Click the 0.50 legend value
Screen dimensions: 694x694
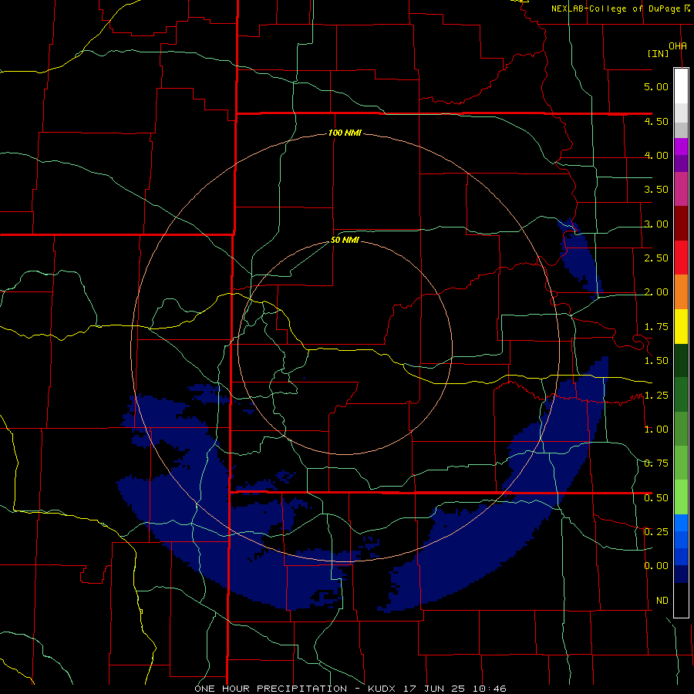click(656, 498)
